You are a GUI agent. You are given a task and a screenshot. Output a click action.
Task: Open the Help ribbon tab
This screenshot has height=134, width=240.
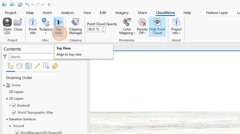(x=187, y=13)
